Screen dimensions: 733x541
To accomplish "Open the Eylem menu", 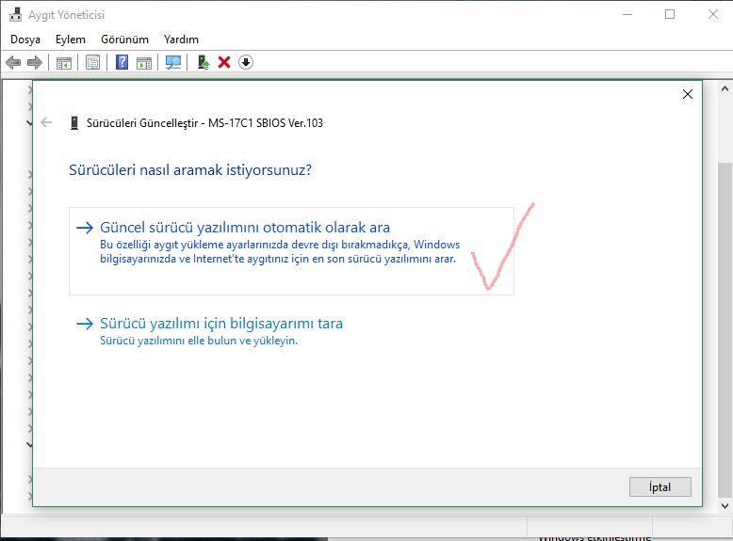I will (71, 40).
